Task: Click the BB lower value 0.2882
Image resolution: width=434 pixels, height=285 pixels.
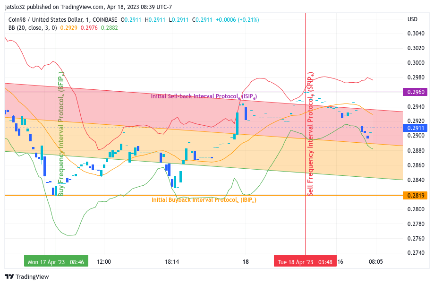Action: pos(110,28)
